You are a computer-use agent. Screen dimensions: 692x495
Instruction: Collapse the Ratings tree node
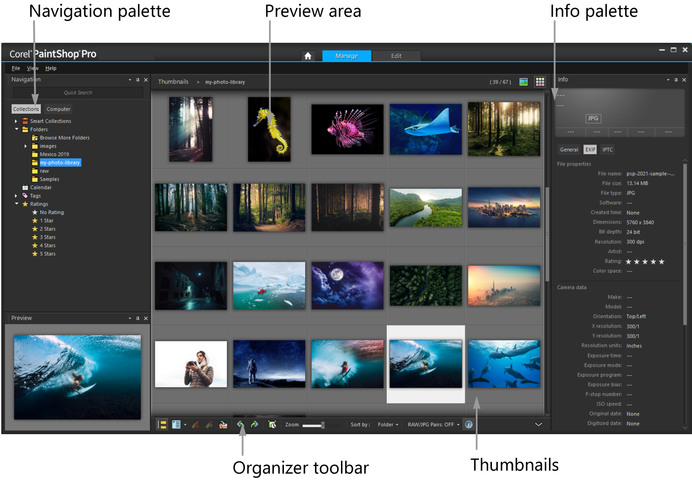click(16, 204)
